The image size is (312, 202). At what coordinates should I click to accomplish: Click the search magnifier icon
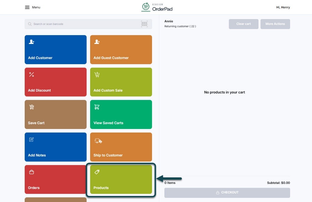[x=30, y=24]
